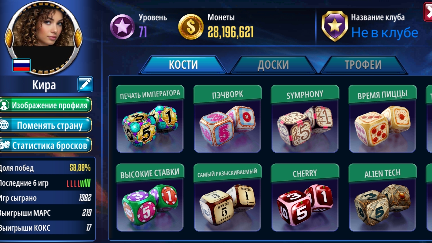The height and width of the screenshot is (243, 432).
Task: Select the Печать Императора dice set
Action: click(x=150, y=119)
